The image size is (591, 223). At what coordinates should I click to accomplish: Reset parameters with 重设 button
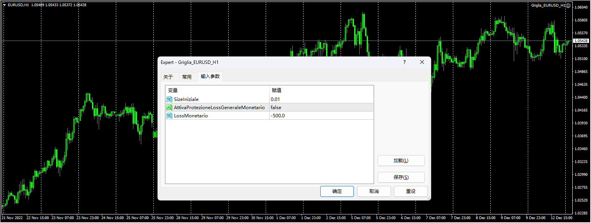point(410,191)
